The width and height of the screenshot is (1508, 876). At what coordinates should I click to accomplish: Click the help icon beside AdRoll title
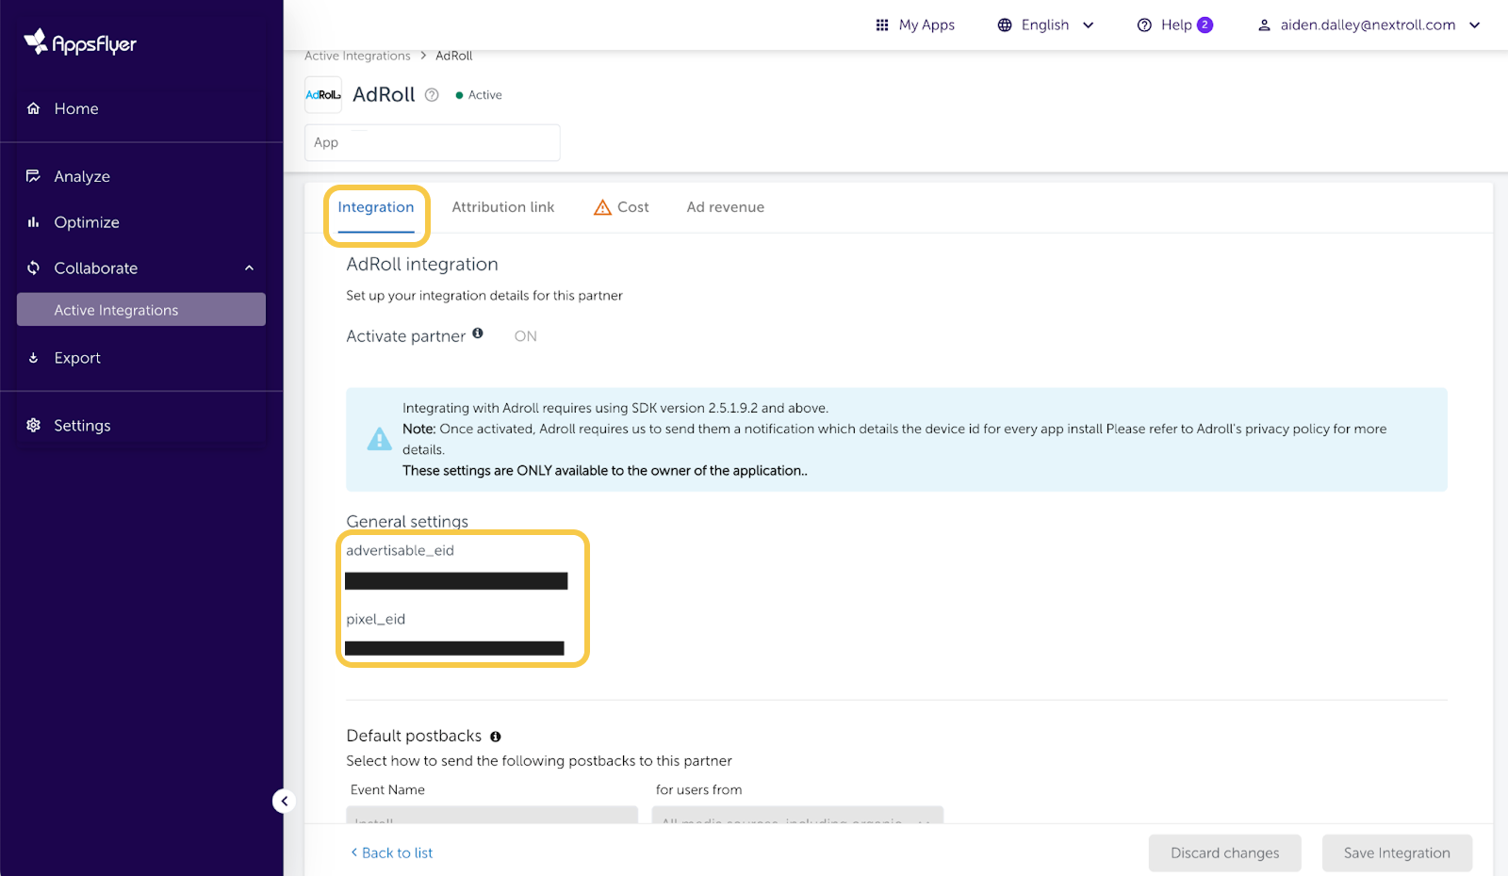(x=432, y=95)
